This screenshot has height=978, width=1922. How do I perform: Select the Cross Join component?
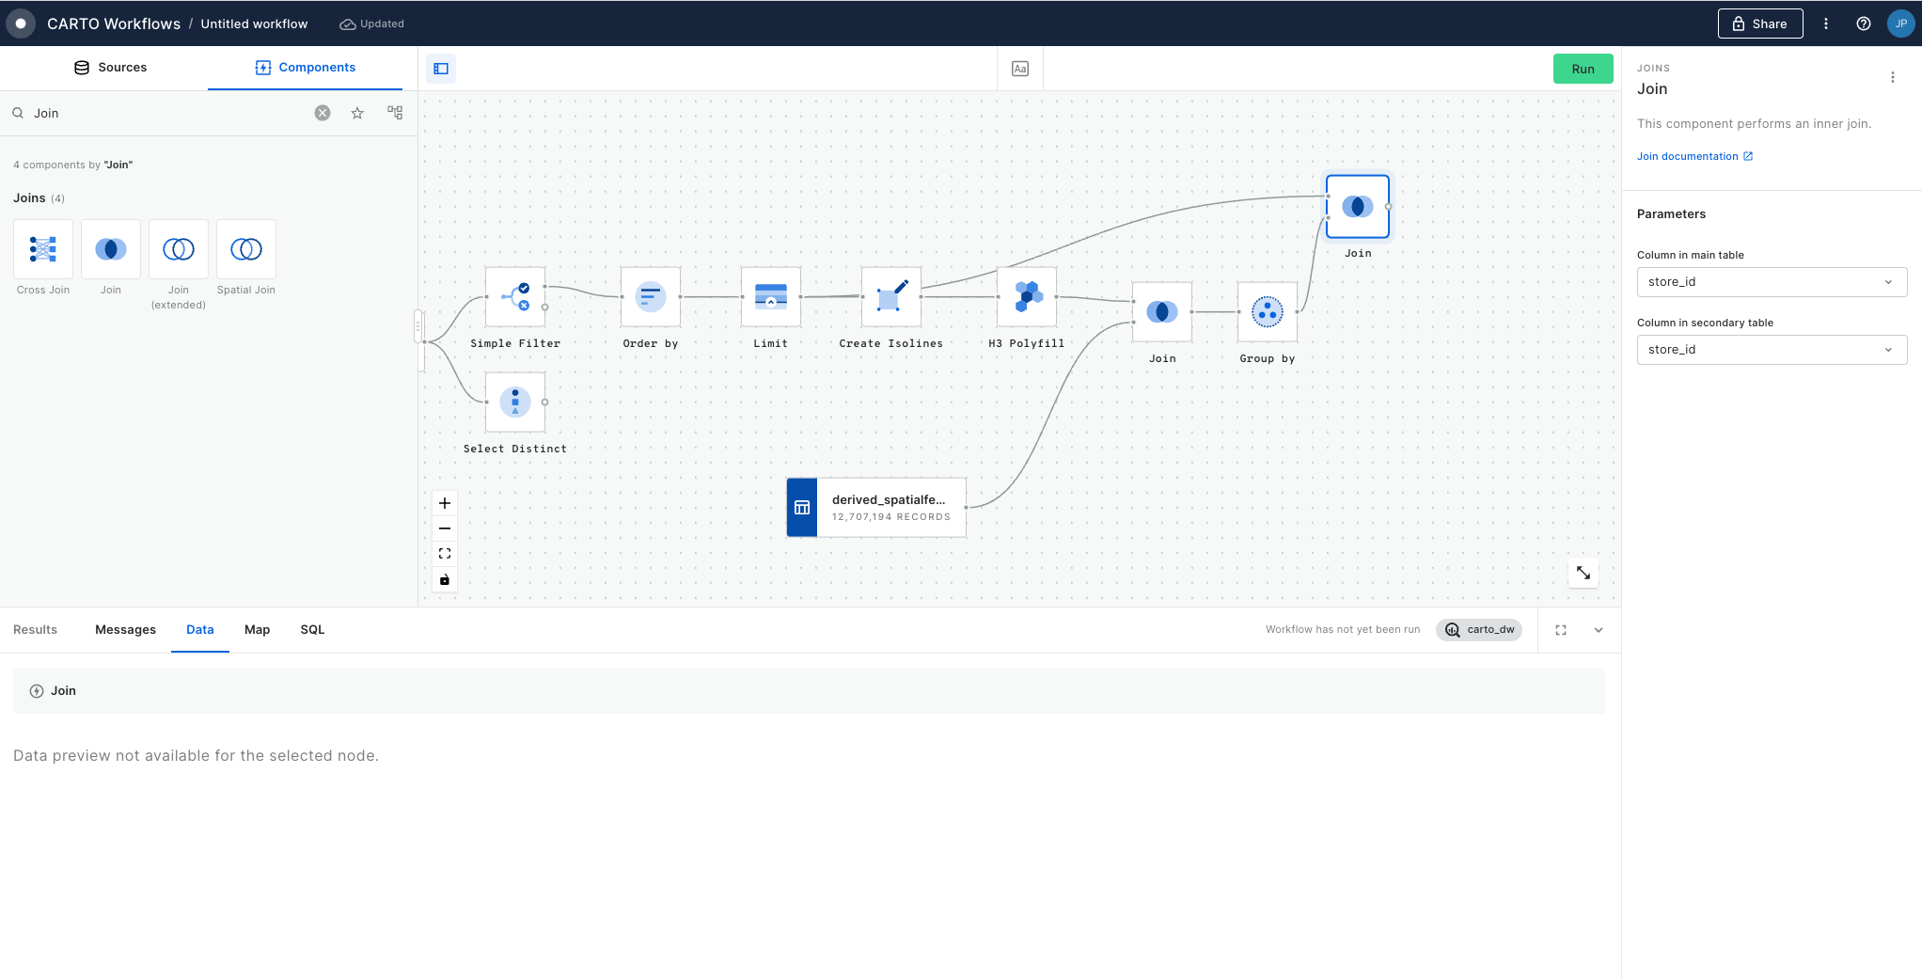pyautogui.click(x=43, y=249)
